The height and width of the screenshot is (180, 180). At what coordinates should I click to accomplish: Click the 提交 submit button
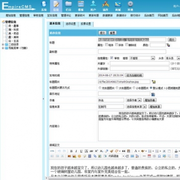click(x=102, y=33)
